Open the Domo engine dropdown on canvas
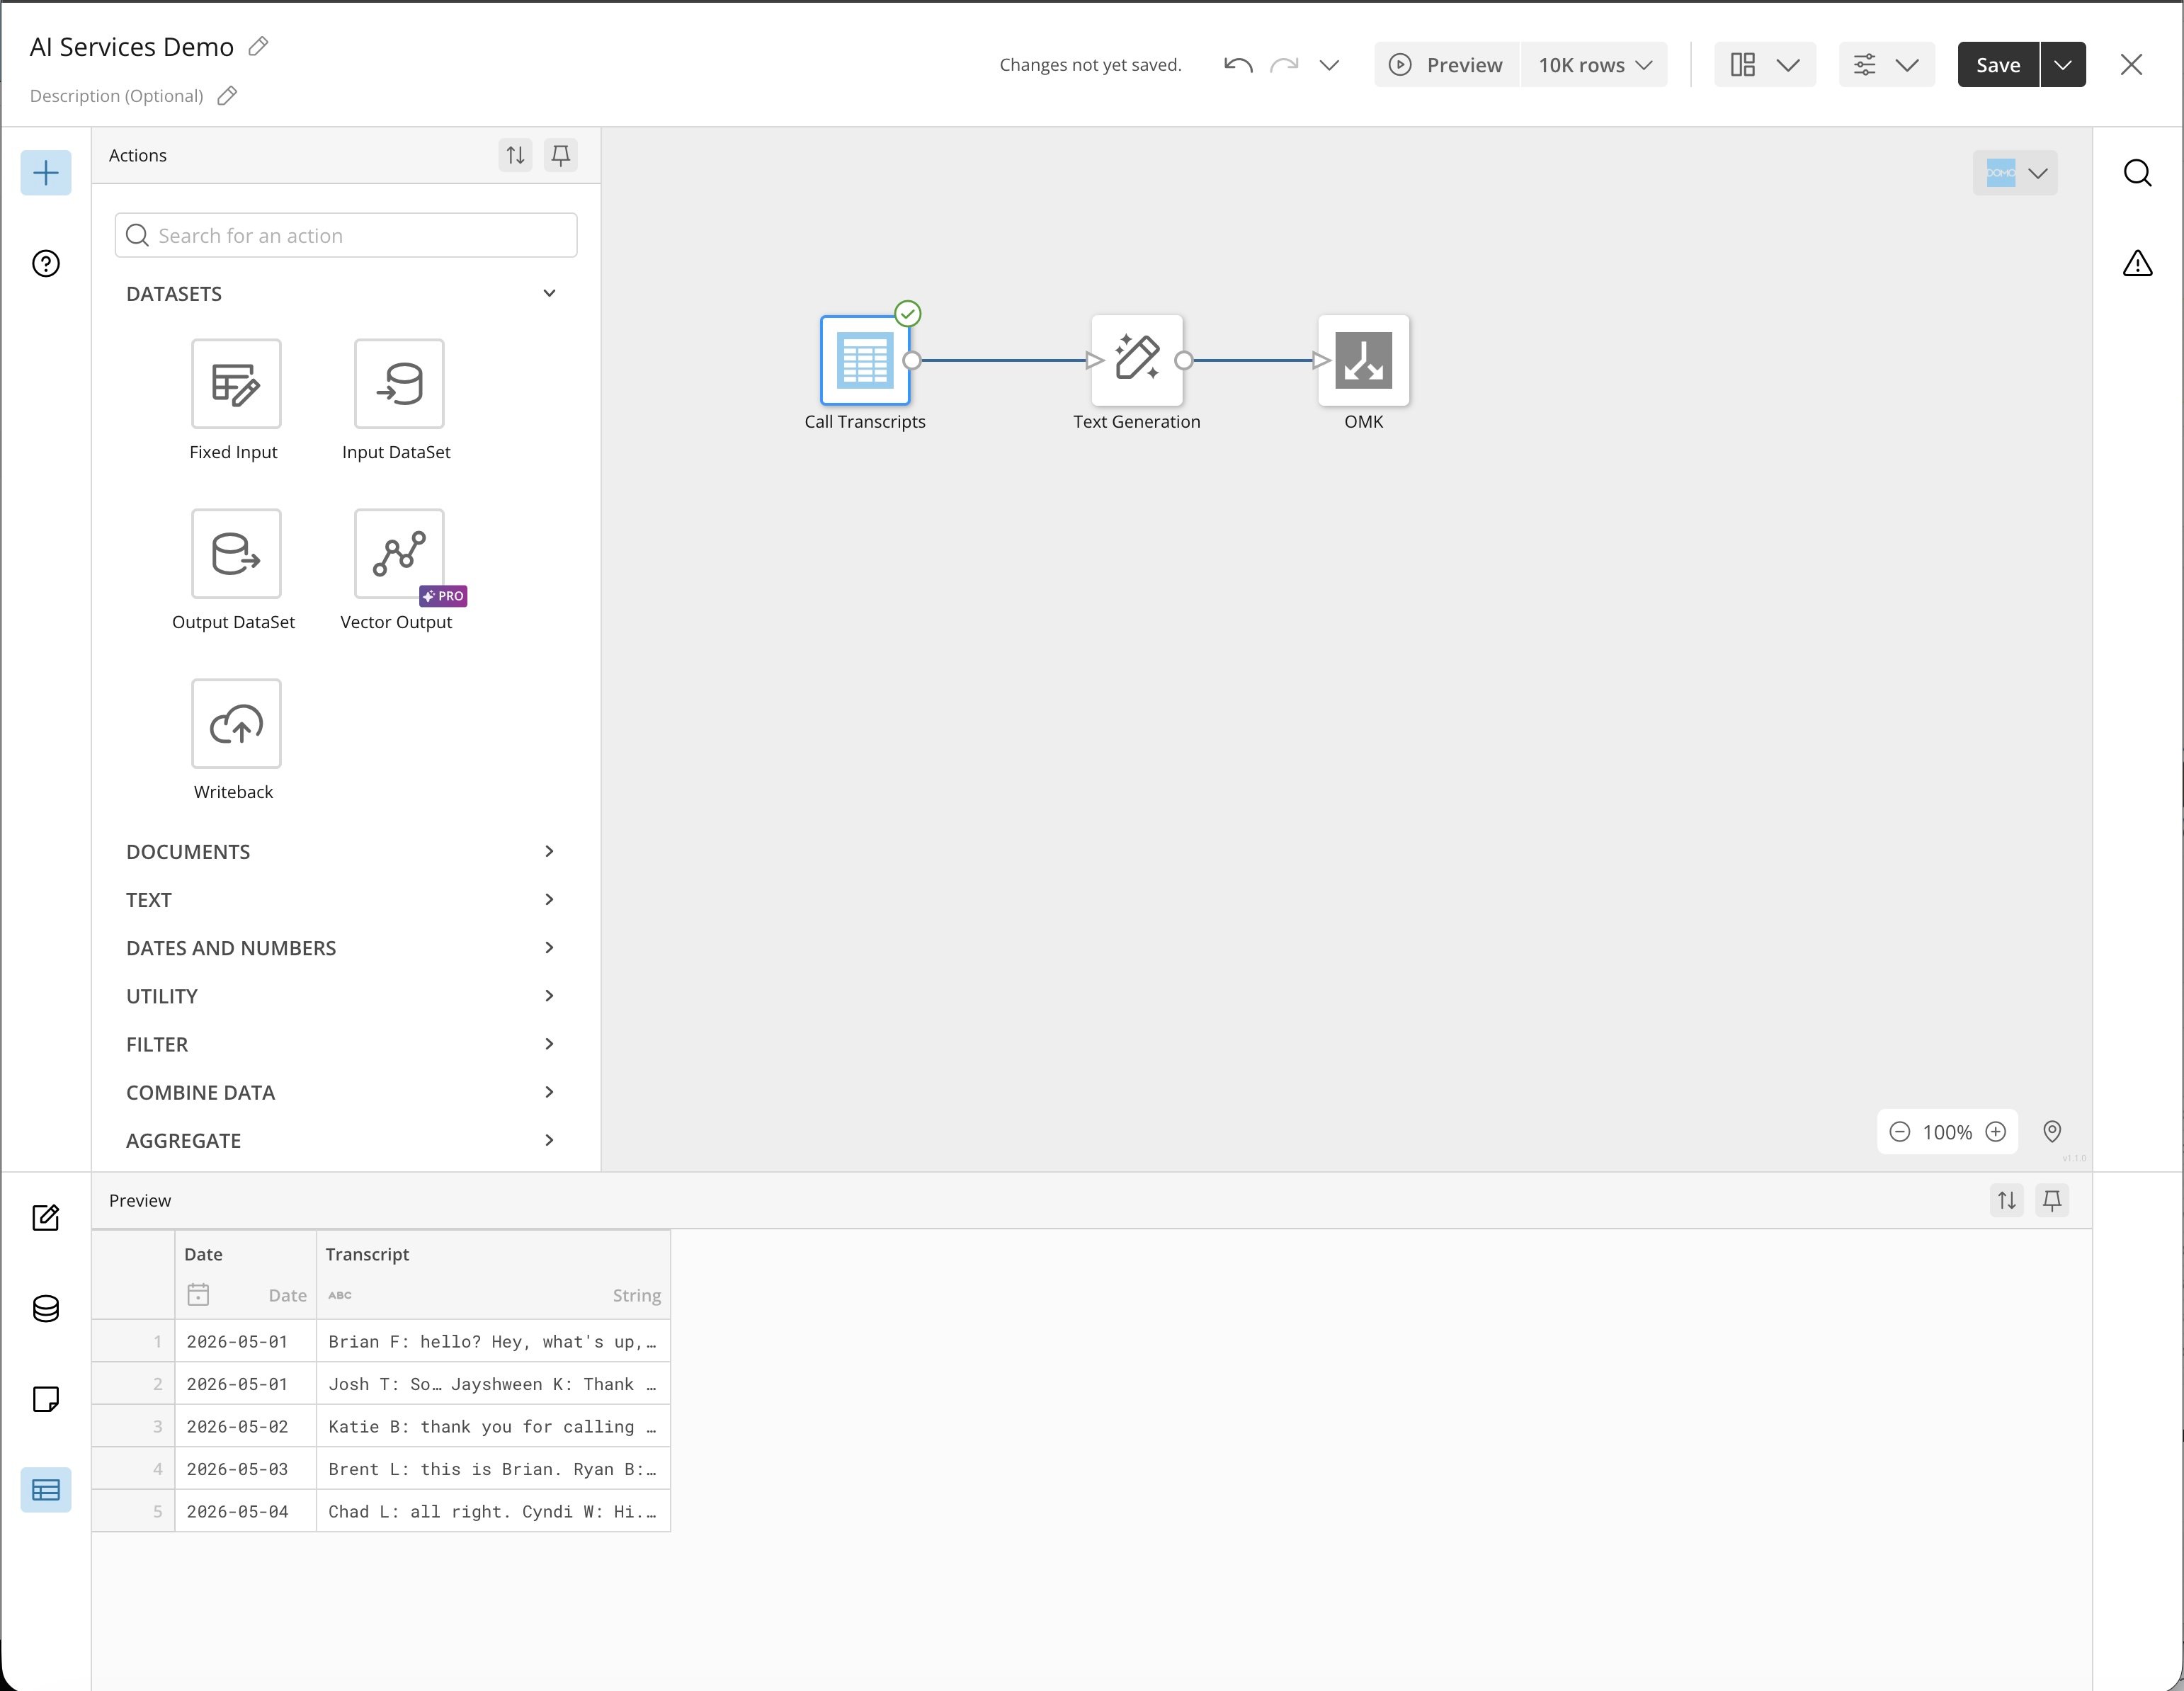 click(x=2015, y=173)
